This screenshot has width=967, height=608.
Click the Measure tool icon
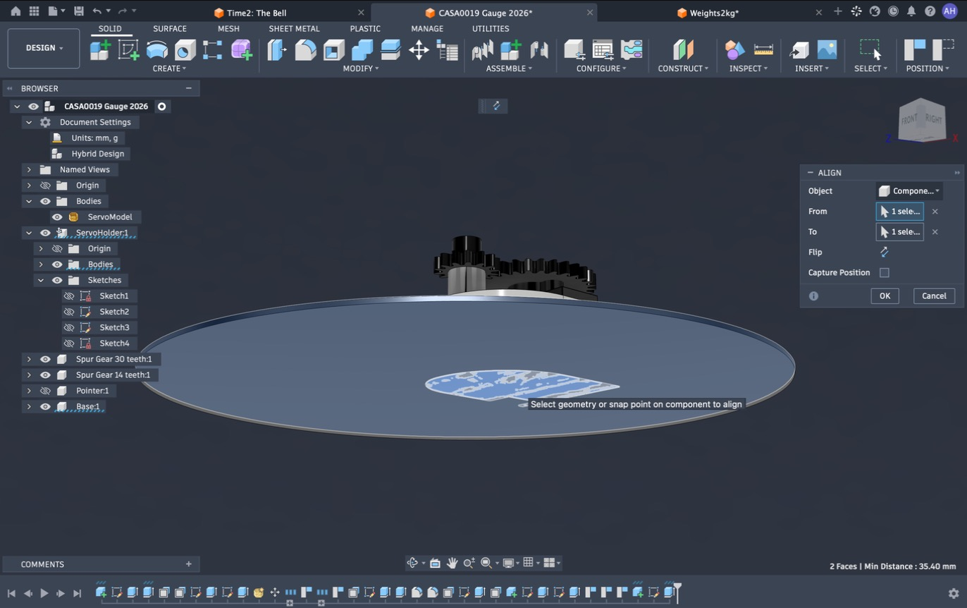(x=763, y=49)
